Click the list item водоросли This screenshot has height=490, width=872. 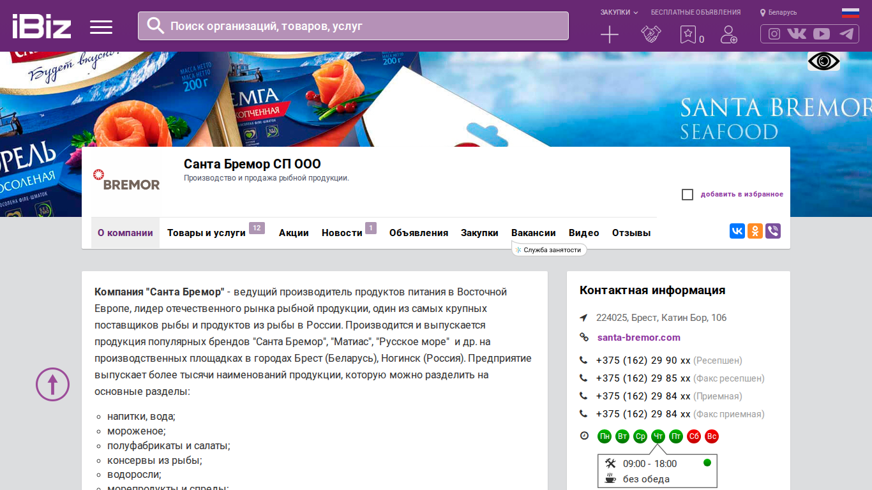pyautogui.click(x=134, y=475)
